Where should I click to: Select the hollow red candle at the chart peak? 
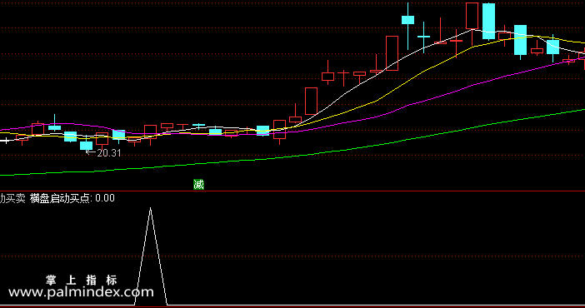tap(472, 16)
